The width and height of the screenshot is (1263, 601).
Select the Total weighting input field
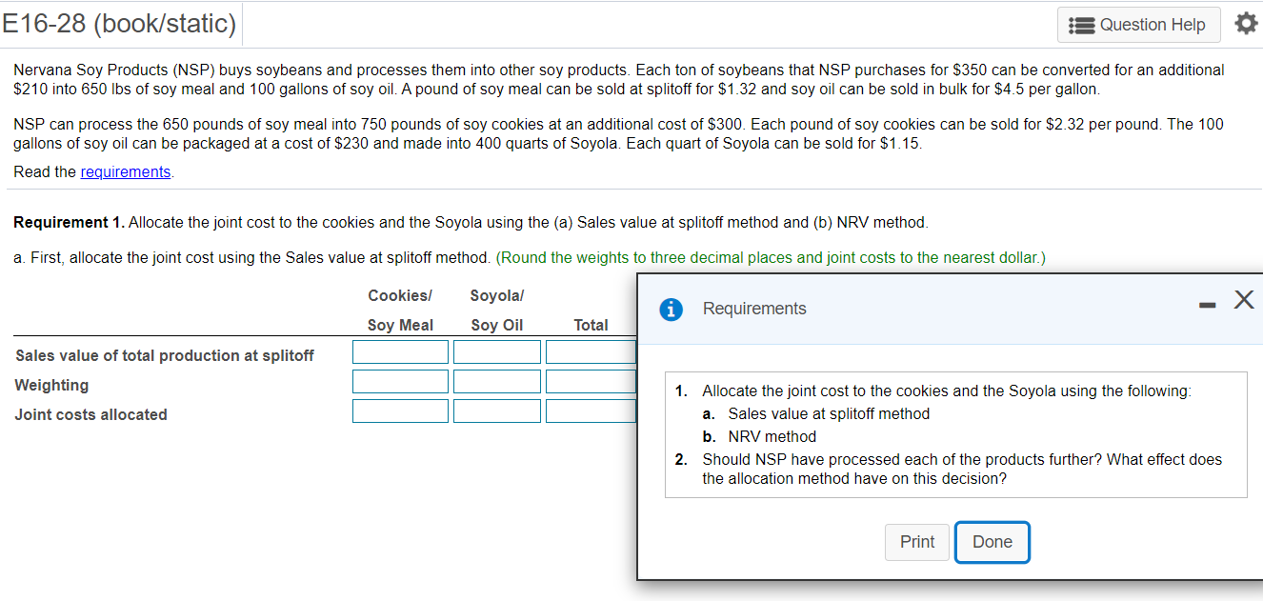point(591,381)
